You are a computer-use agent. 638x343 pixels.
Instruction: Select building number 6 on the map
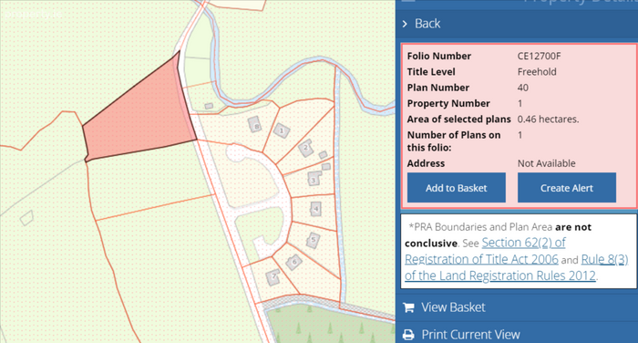[293, 262]
